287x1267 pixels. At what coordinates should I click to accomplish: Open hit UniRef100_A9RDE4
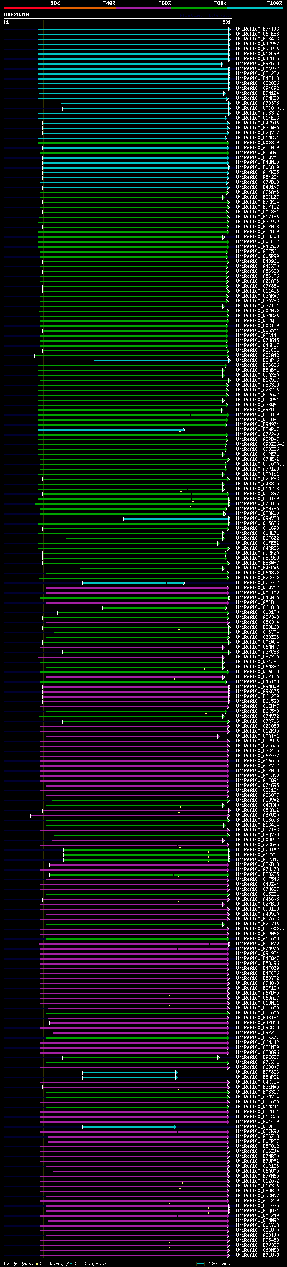257,409
